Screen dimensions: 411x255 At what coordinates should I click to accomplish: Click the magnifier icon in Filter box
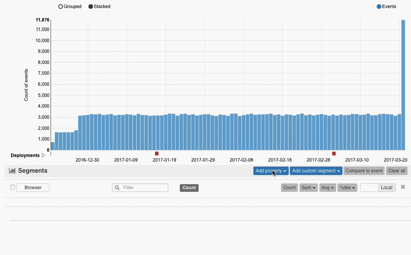(117, 188)
